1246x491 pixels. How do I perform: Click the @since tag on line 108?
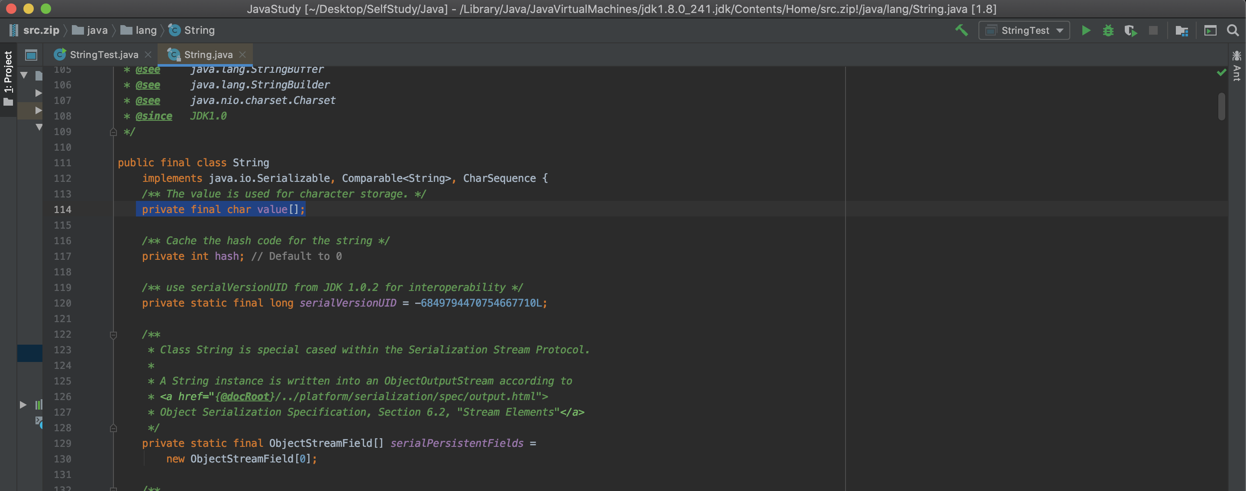coord(154,116)
